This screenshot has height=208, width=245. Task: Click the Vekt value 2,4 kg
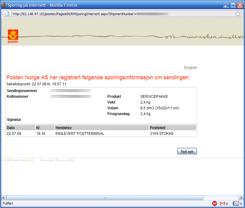(x=145, y=102)
